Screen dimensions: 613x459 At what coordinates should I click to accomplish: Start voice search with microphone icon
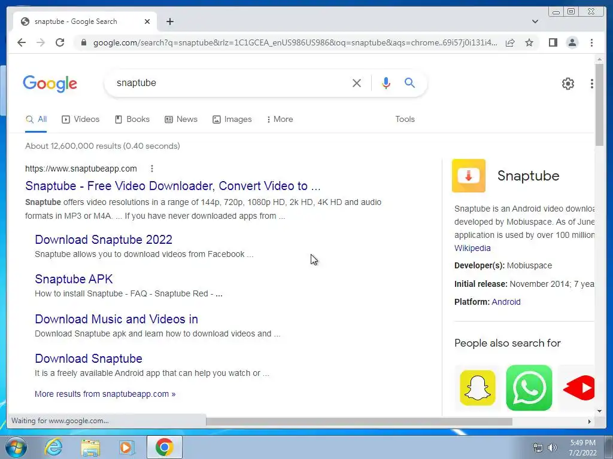click(x=386, y=82)
